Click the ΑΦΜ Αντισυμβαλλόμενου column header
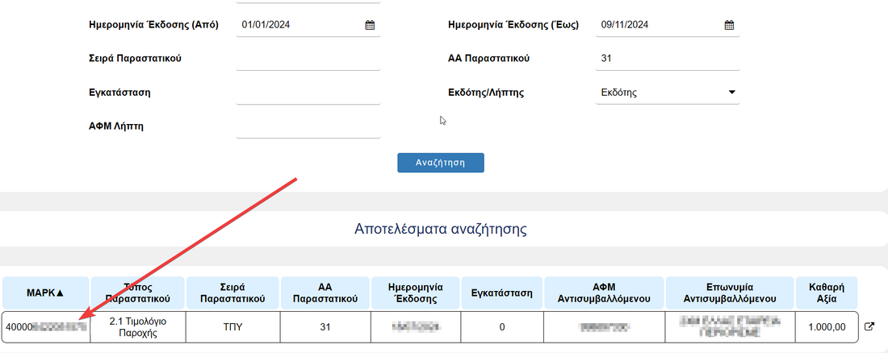The width and height of the screenshot is (888, 353). (604, 293)
